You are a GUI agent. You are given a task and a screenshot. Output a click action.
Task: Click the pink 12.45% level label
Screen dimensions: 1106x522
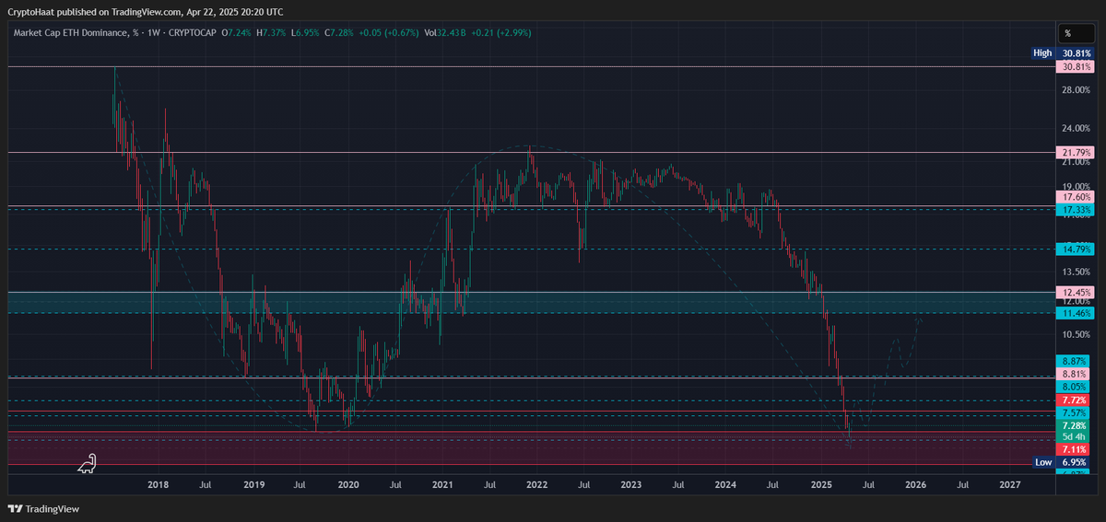tap(1077, 293)
